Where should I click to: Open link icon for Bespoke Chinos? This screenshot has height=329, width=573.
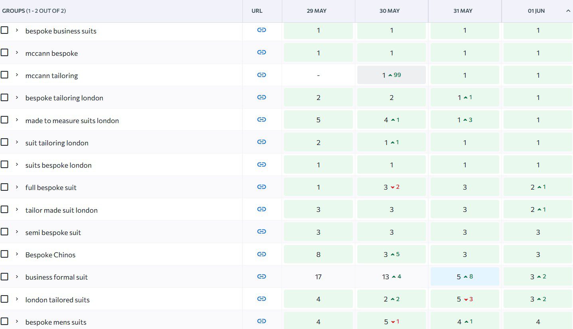[x=262, y=254]
